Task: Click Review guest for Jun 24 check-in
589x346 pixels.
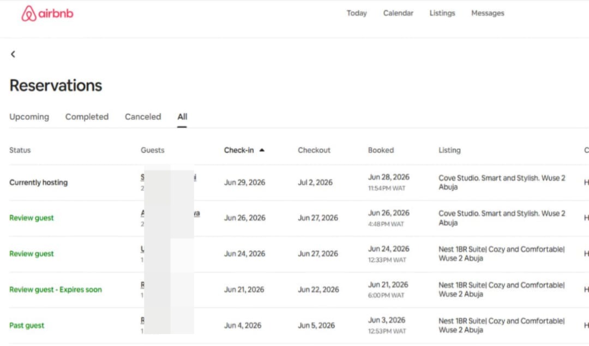Action: pos(32,254)
